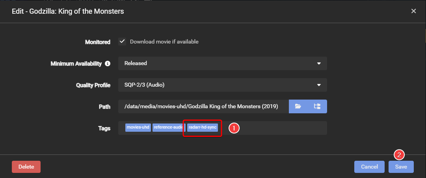Image resolution: width=426 pixels, height=178 pixels.
Task: Select the radarr-hd-sync tag
Action: [x=203, y=127]
